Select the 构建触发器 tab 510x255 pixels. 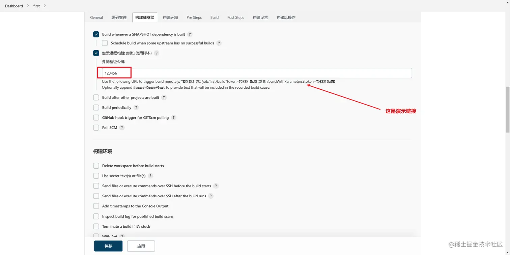pos(145,18)
